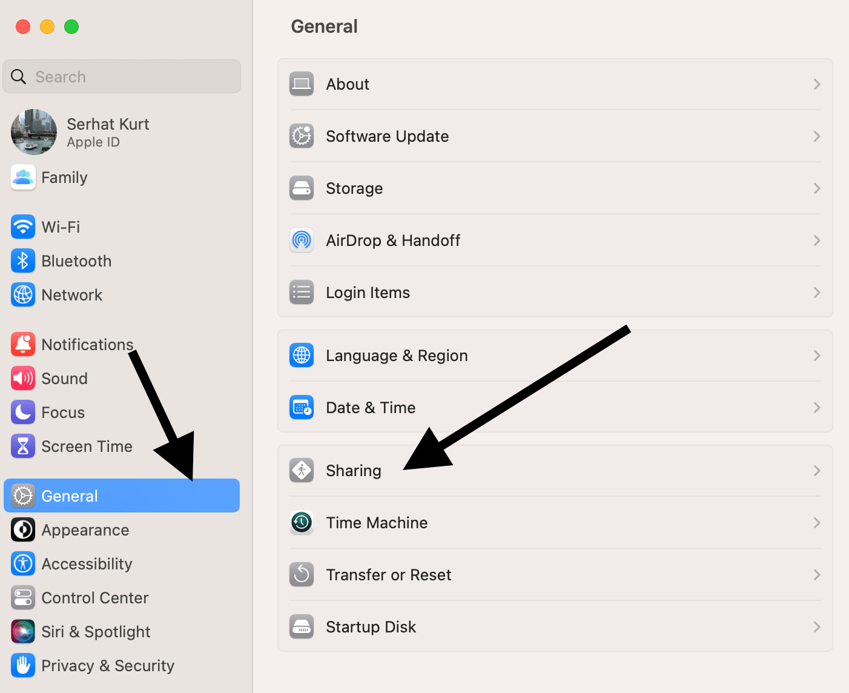
Task: Select Bluetooth label in the sidebar
Action: 76,261
